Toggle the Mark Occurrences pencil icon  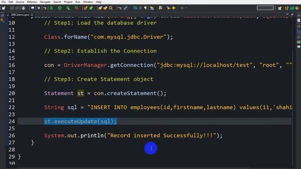pos(125,8)
